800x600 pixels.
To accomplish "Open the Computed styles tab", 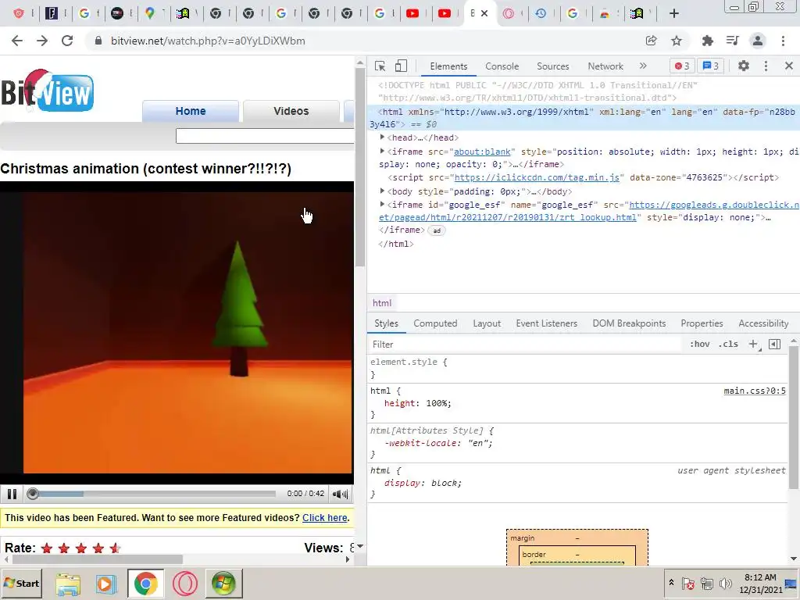I will [x=435, y=323].
